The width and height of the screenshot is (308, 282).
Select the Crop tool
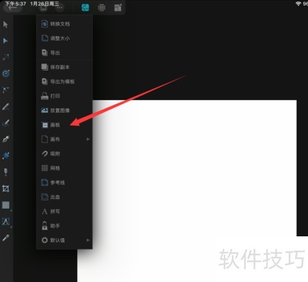(x=6, y=188)
